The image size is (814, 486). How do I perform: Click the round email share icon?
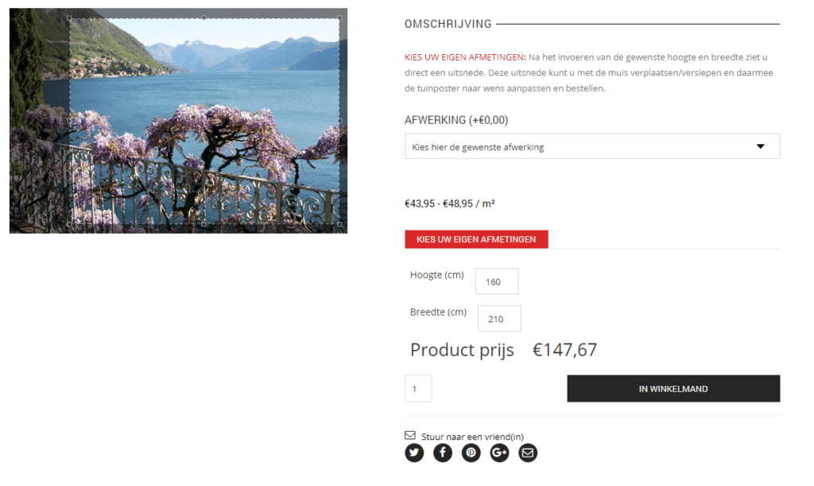tap(528, 453)
